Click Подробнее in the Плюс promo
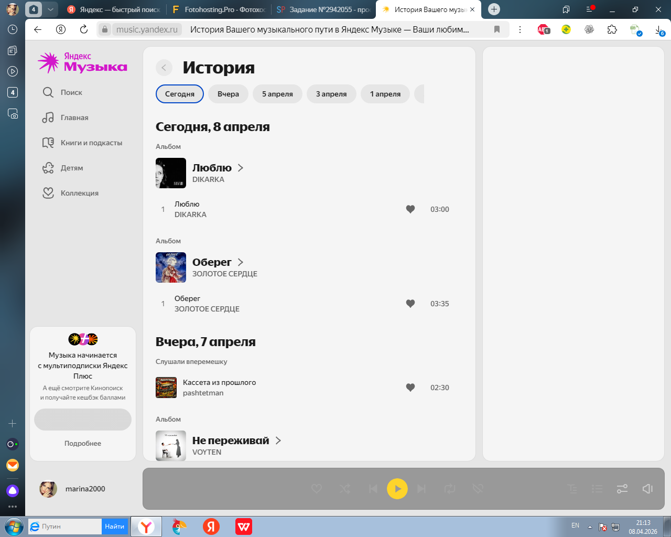This screenshot has height=537, width=671. [83, 443]
